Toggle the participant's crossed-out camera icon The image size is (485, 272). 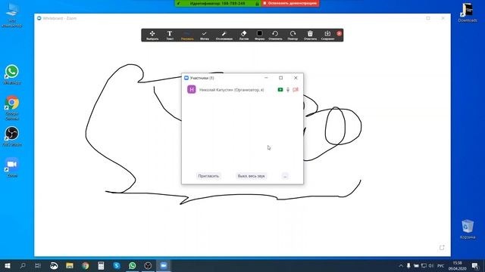296,89
